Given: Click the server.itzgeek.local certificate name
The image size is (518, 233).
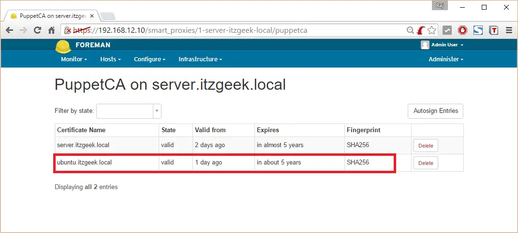Looking at the screenshot, I should (83, 145).
